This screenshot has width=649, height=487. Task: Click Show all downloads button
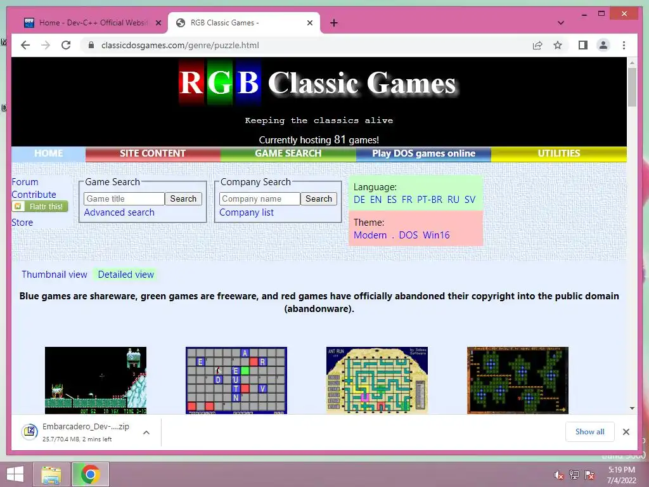pyautogui.click(x=589, y=431)
